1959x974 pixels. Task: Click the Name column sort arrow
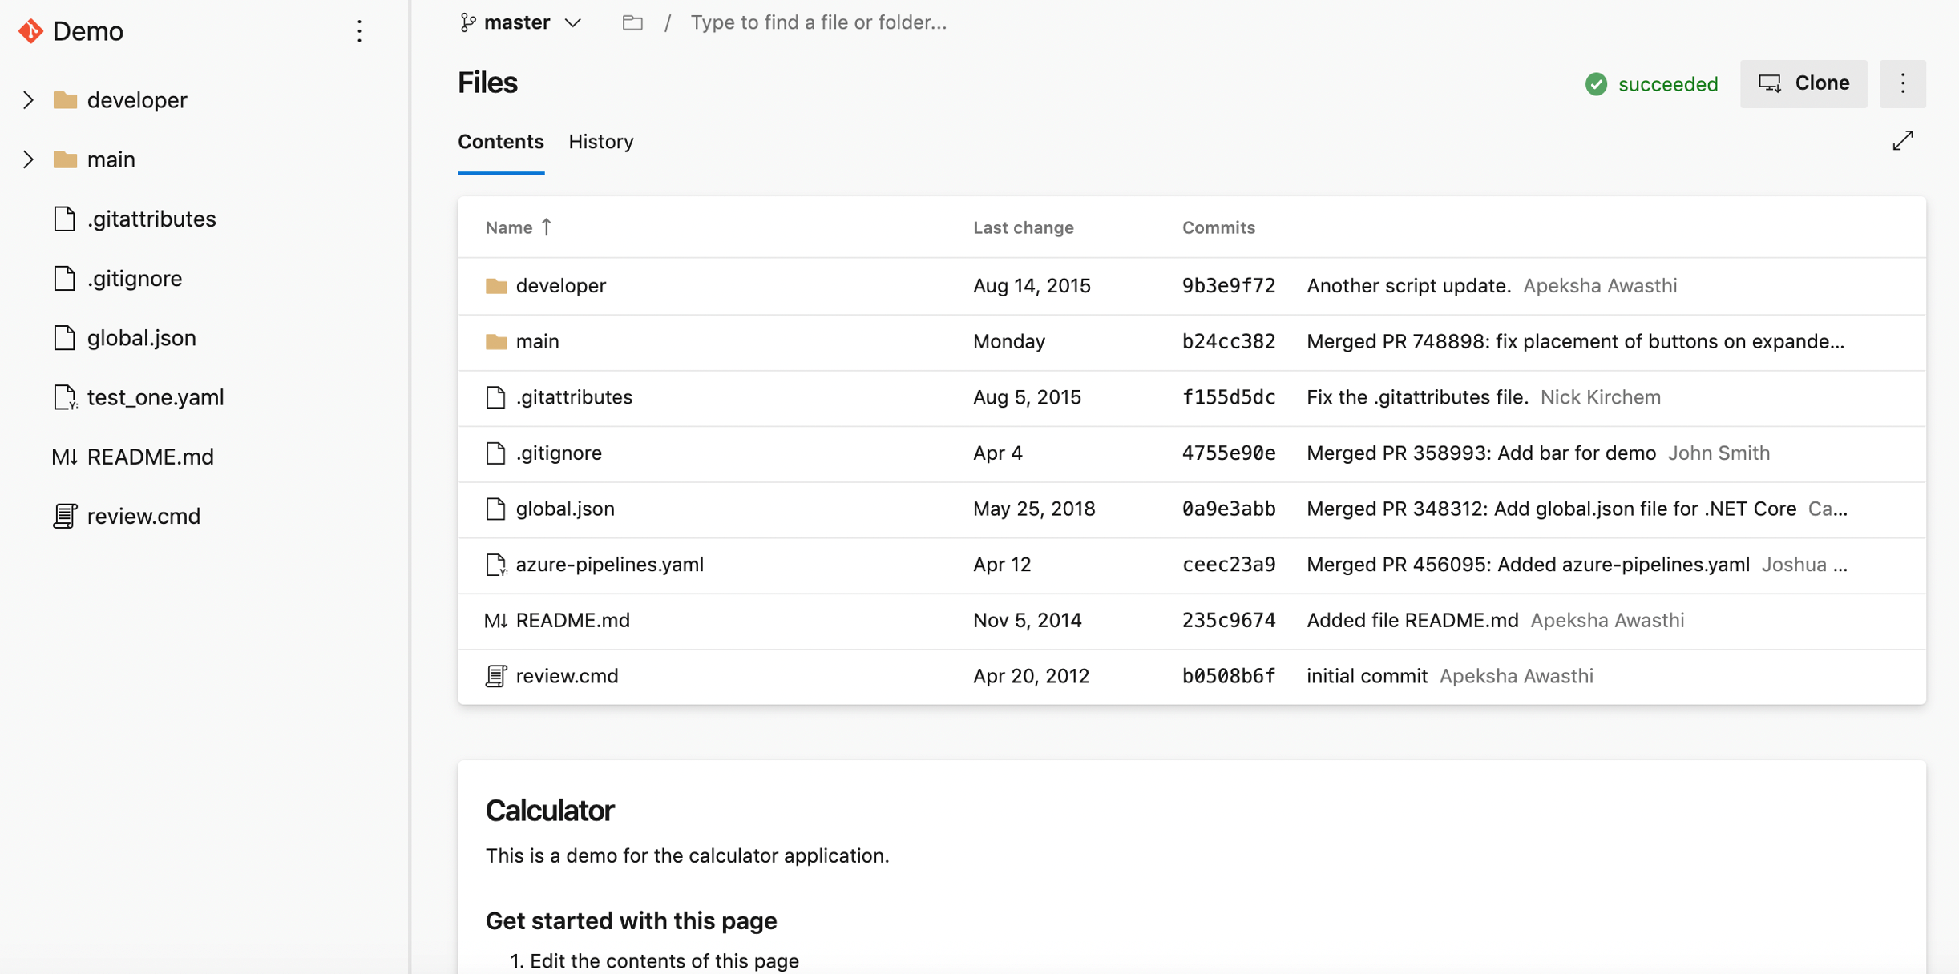coord(547,227)
